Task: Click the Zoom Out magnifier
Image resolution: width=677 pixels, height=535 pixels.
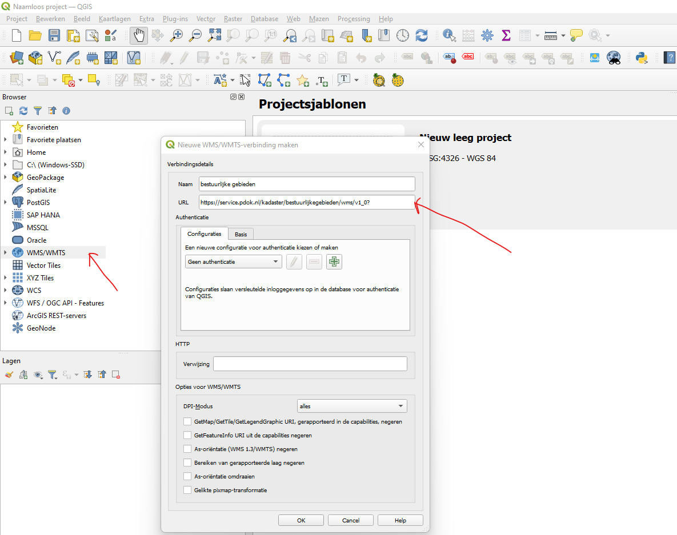Action: point(195,35)
